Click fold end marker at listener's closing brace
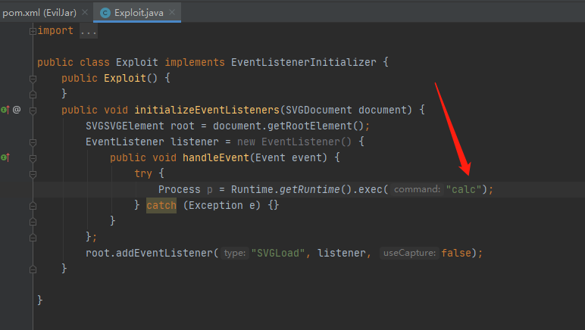The width and height of the screenshot is (585, 330). 33,238
